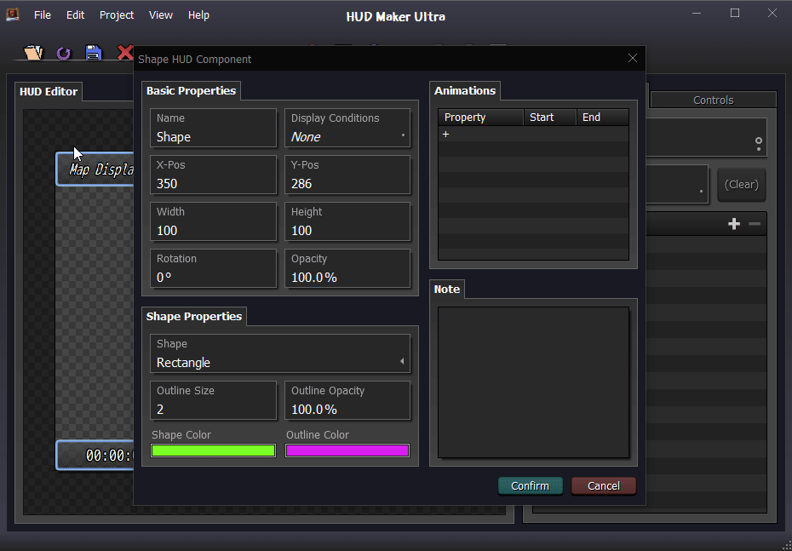Edit the Outline Size field
Viewport: 792px width, 551px height.
tap(213, 400)
